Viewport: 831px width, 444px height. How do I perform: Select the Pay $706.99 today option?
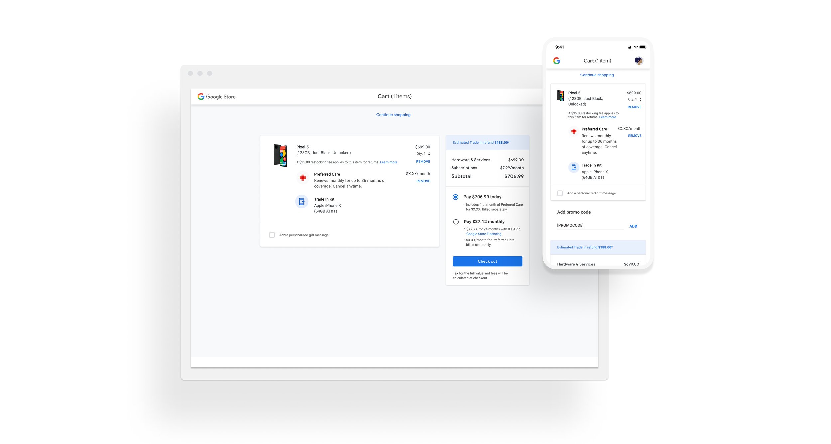click(455, 197)
